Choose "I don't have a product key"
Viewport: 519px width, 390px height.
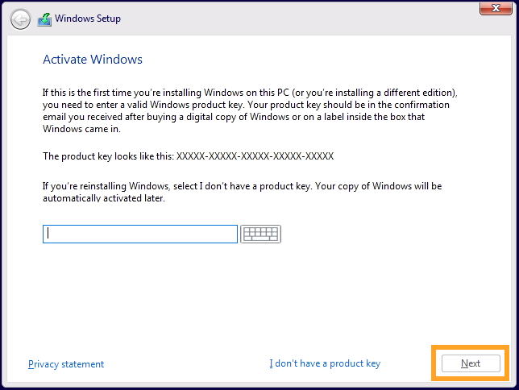pos(325,364)
